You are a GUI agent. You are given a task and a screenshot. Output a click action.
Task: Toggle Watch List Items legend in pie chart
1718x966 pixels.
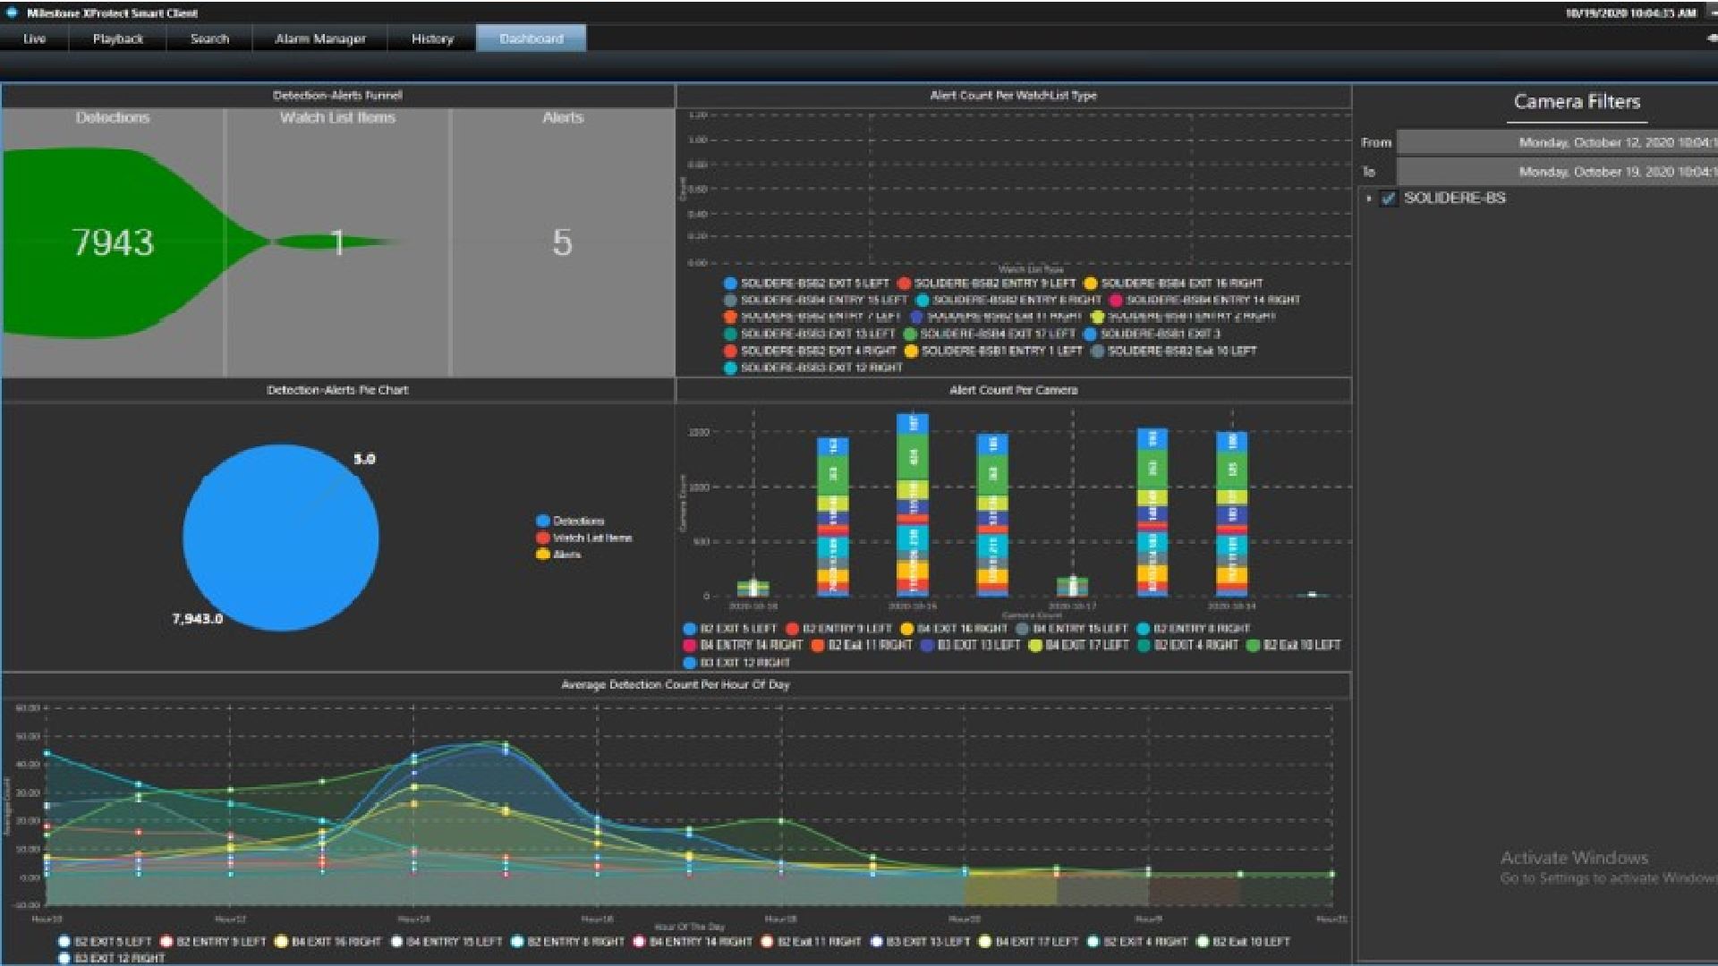[x=583, y=538]
